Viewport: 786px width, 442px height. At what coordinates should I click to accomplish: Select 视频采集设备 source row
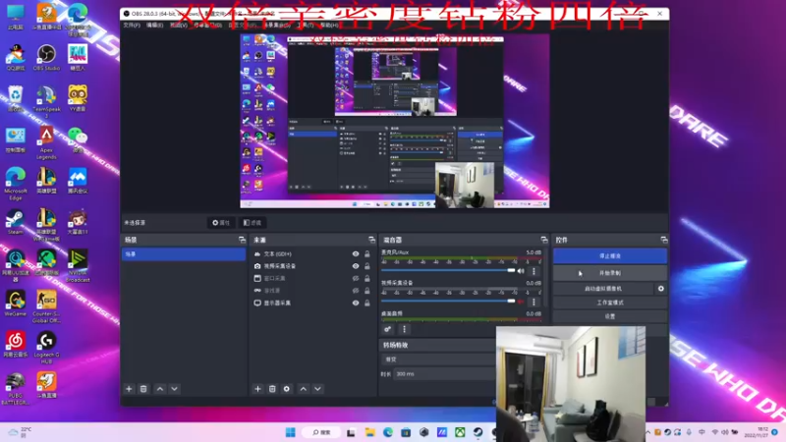(x=312, y=266)
